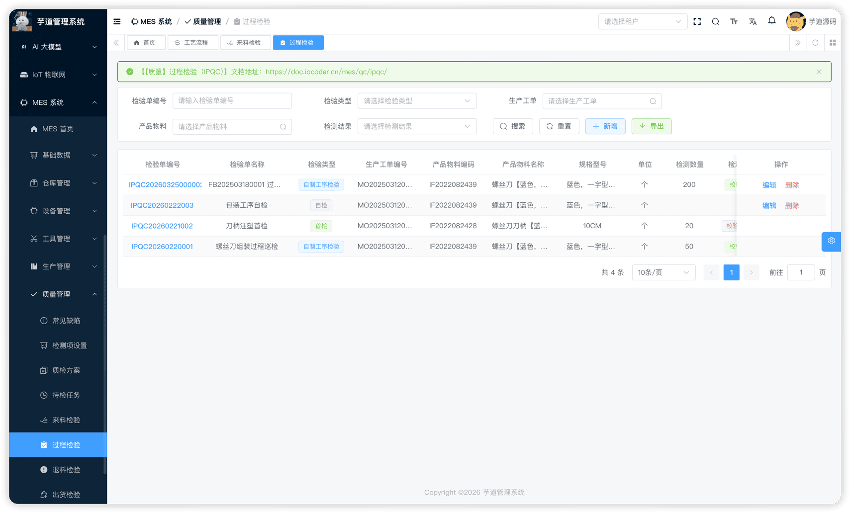Viewport: 850px width, 513px height.
Task: Refresh the page using the refresh icon
Action: [815, 42]
